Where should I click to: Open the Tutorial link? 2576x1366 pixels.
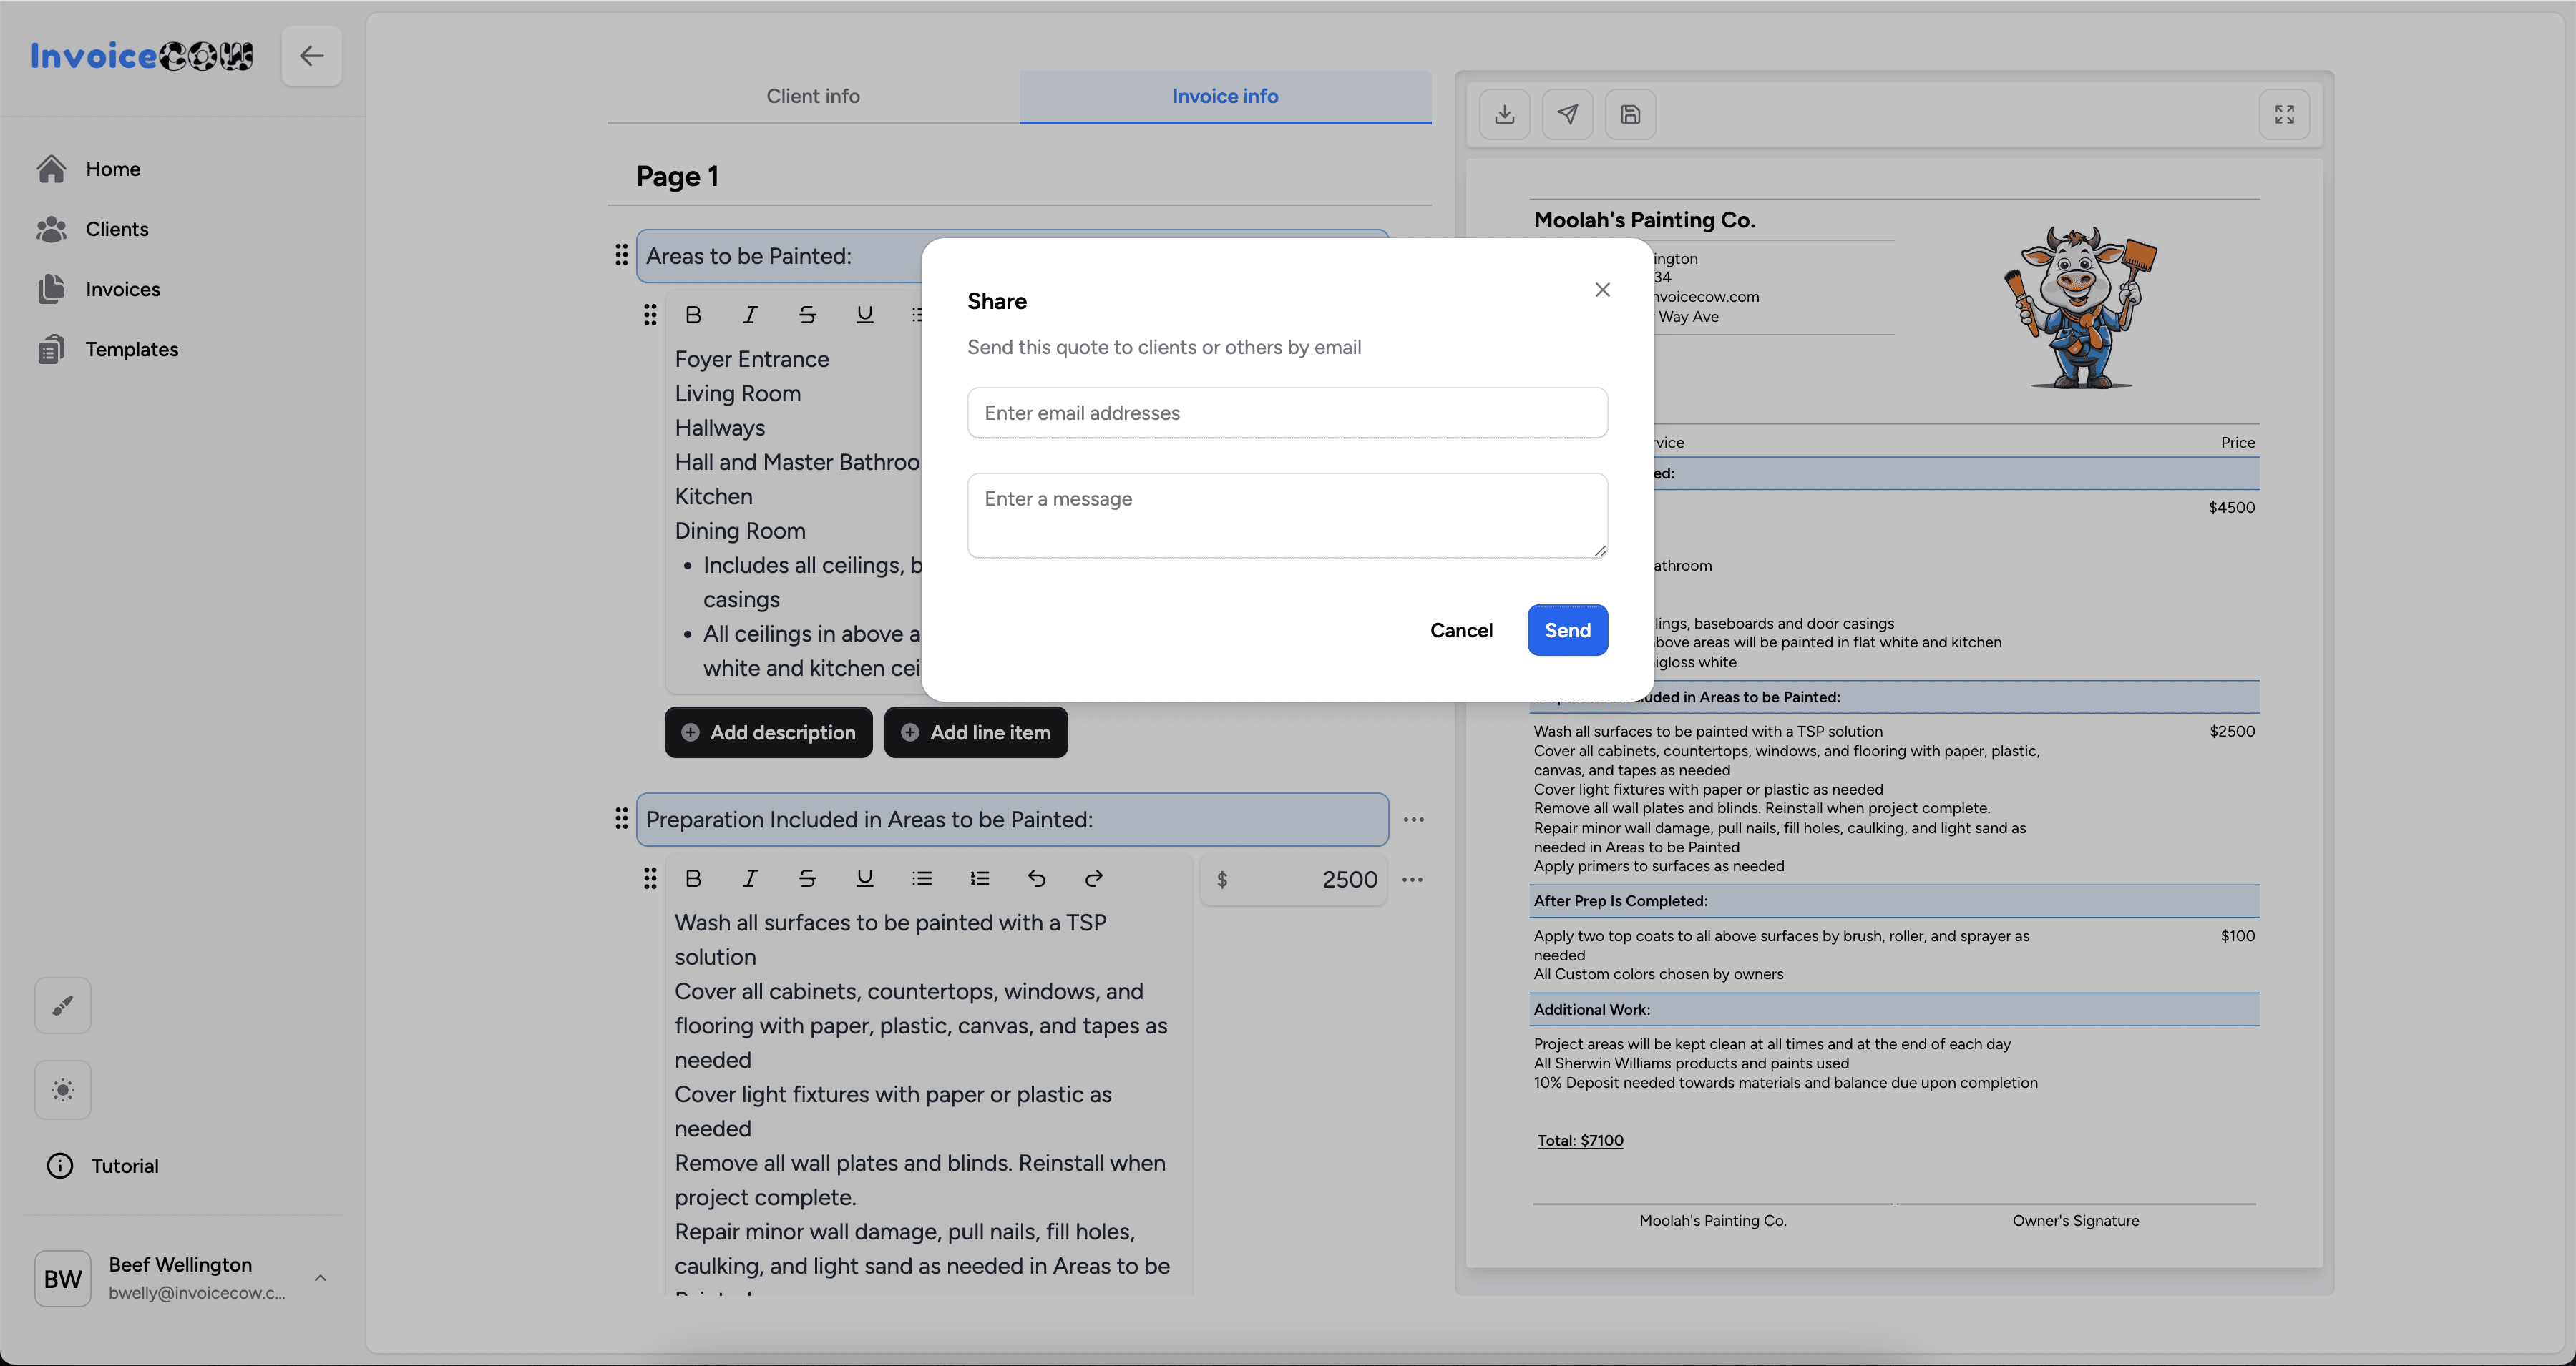click(x=103, y=1165)
